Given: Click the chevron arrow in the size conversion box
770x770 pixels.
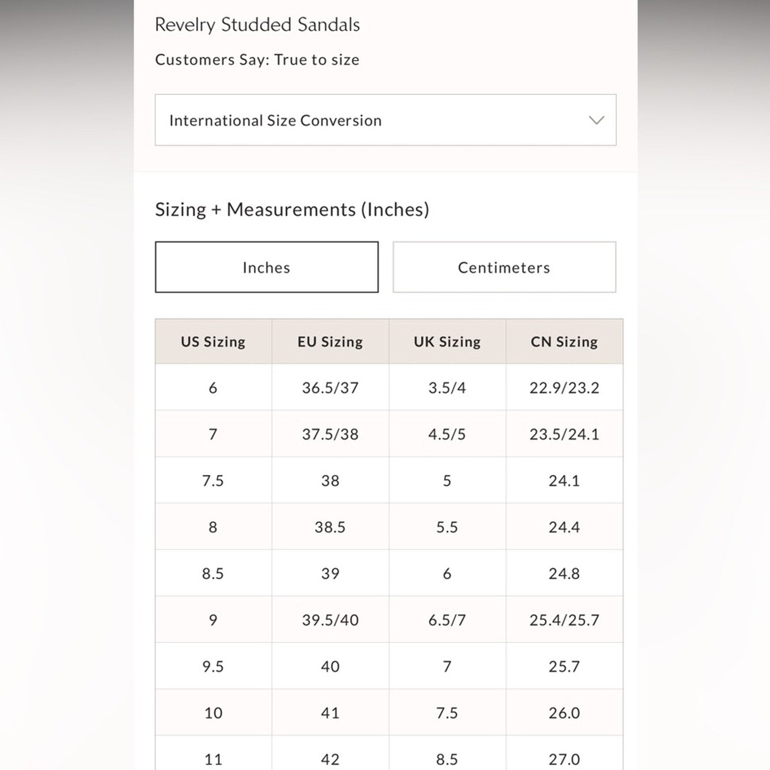Looking at the screenshot, I should click(596, 120).
